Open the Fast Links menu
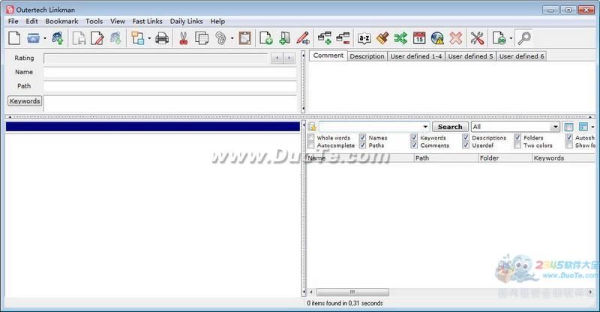This screenshot has width=600, height=312. click(x=147, y=21)
